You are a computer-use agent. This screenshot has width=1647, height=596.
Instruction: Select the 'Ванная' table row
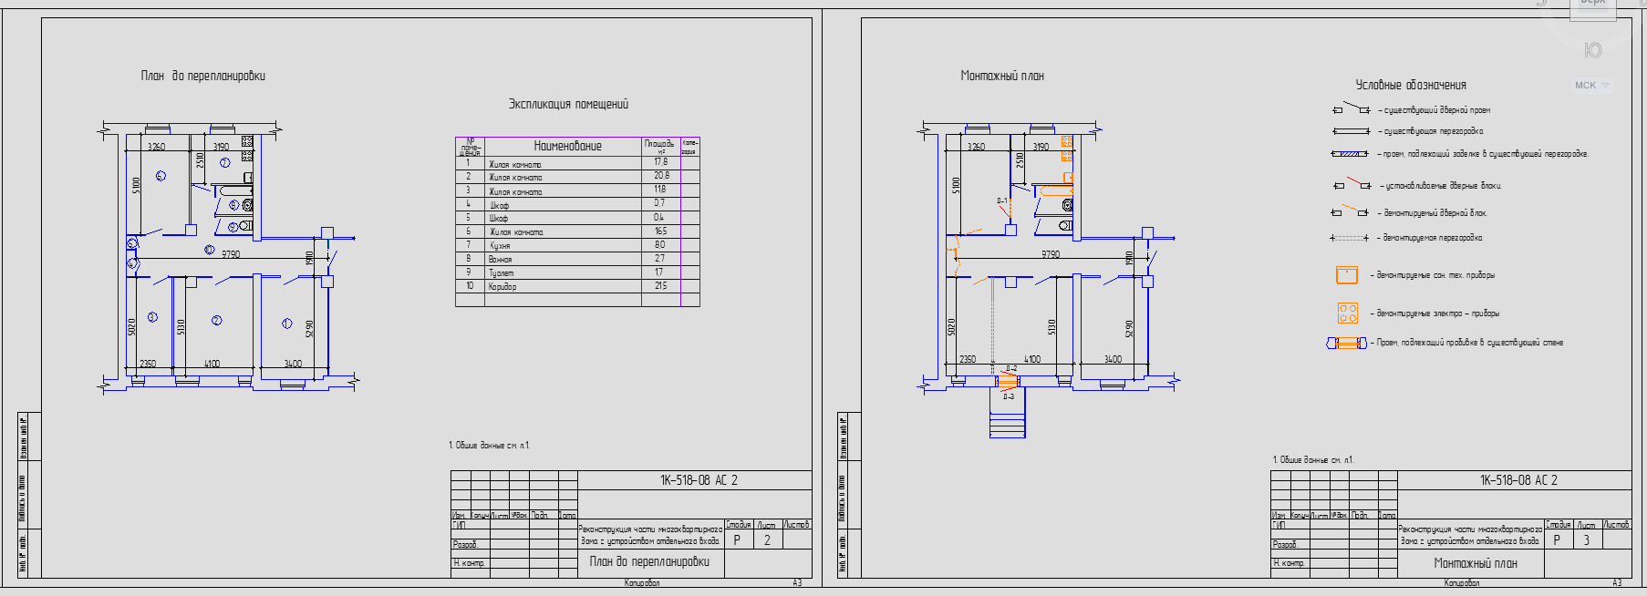tap(577, 260)
